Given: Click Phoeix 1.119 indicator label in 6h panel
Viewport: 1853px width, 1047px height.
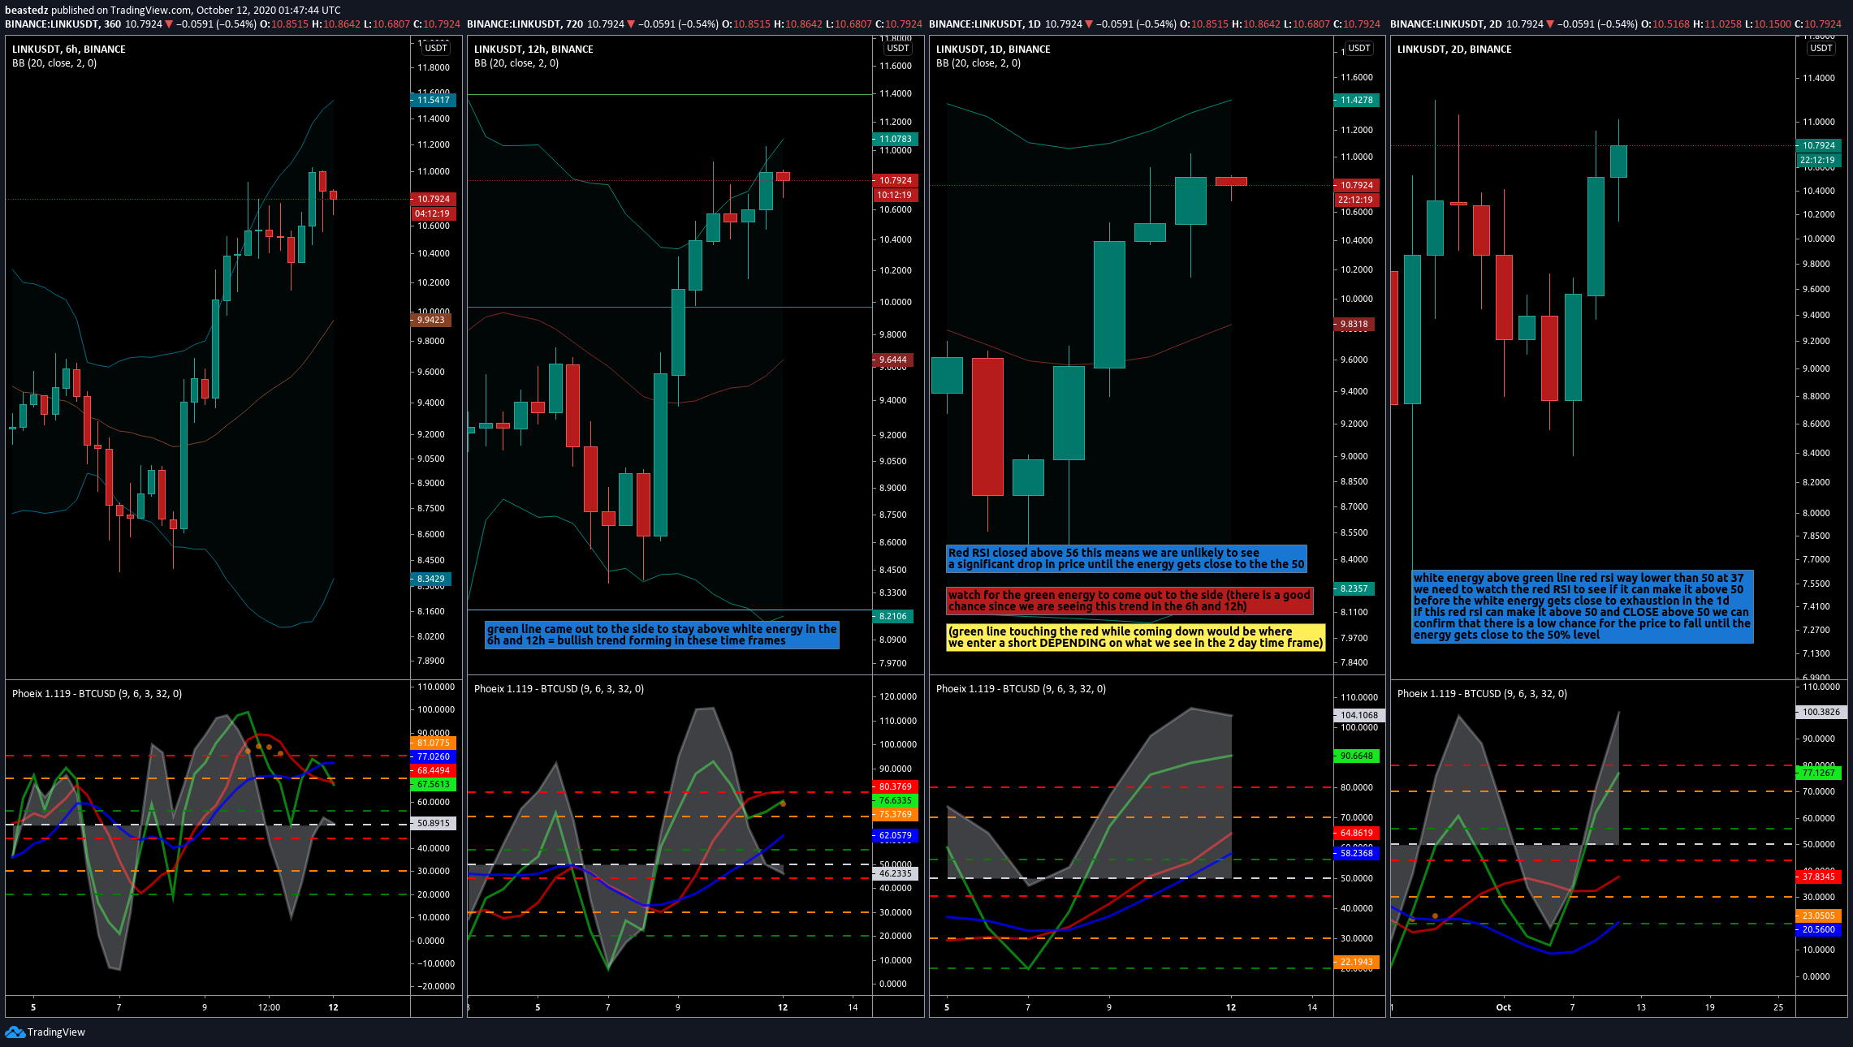Looking at the screenshot, I should [97, 693].
